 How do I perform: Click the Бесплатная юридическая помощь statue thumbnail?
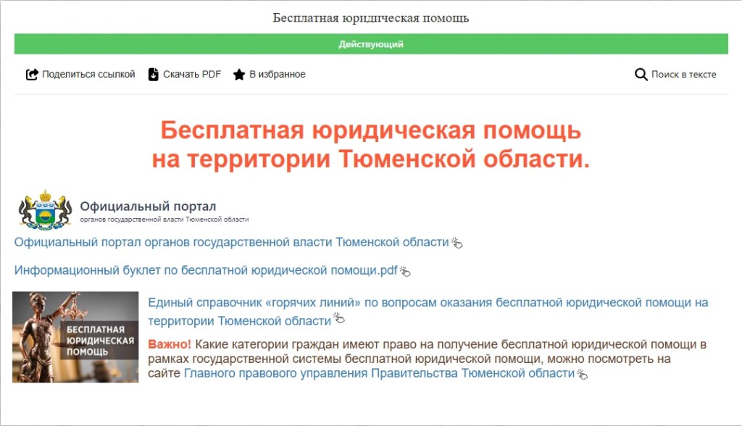(75, 337)
